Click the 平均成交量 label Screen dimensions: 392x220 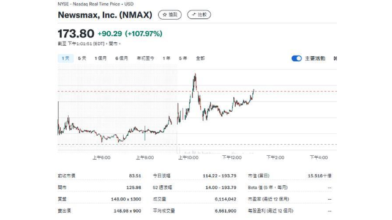164,211
